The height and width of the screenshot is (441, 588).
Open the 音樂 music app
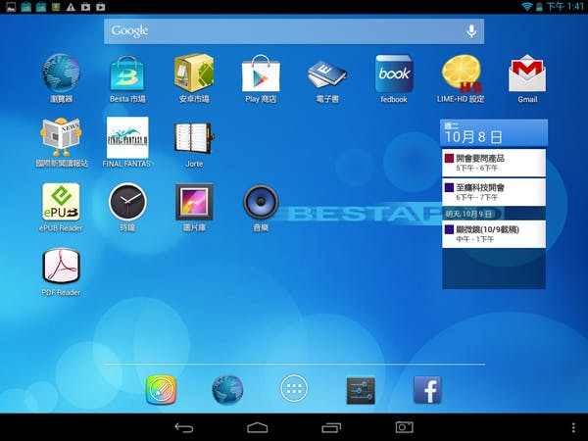pos(261,202)
